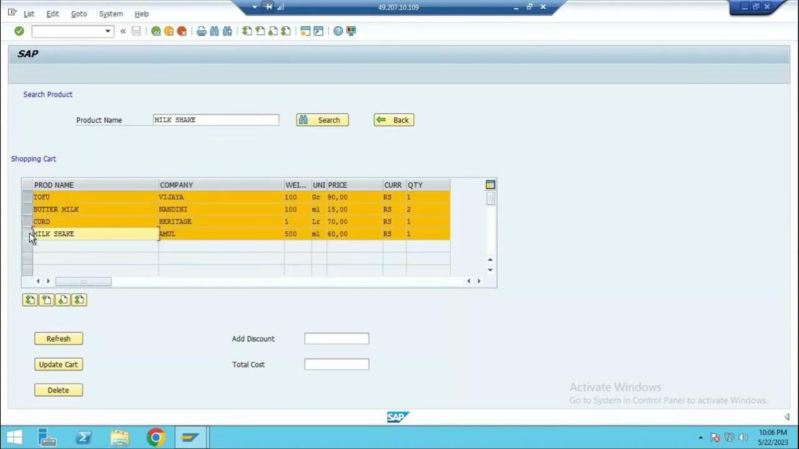Click the table next-page icon below grid
Screen dimensions: 799x449
pyautogui.click(x=62, y=300)
